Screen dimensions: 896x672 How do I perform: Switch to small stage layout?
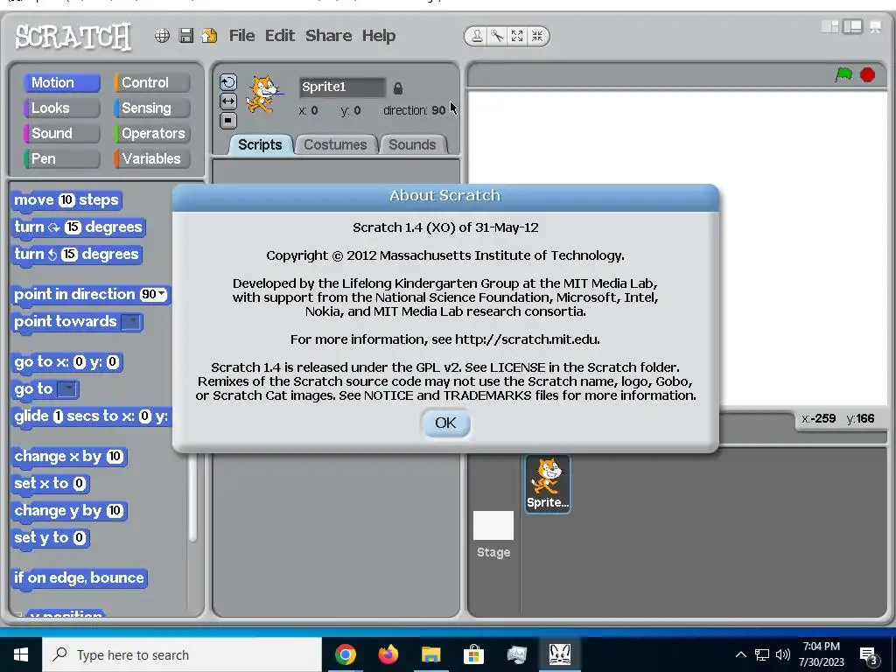(829, 27)
